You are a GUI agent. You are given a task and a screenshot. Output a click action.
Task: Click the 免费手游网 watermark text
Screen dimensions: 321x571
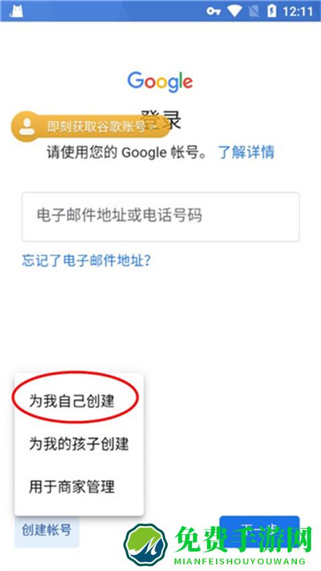pyautogui.click(x=243, y=540)
